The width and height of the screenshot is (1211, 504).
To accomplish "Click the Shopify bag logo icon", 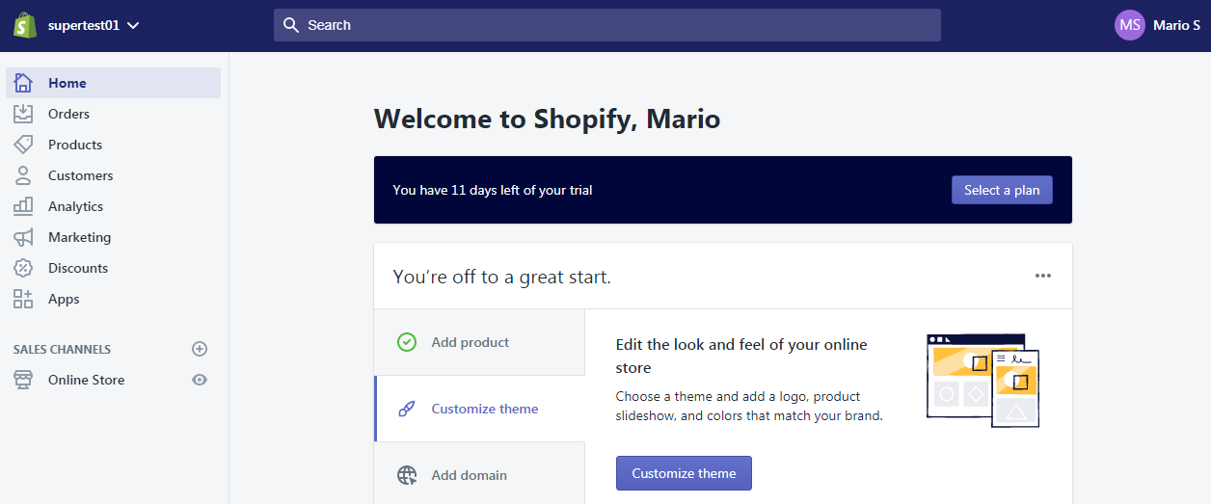I will click(x=25, y=25).
